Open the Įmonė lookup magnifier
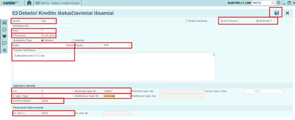This screenshot has height=120, width=295. pos(54,21)
